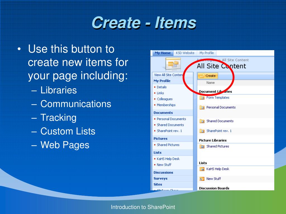
Task: Open SharePoint rev. 1 in the sidebar
Action: (x=169, y=131)
